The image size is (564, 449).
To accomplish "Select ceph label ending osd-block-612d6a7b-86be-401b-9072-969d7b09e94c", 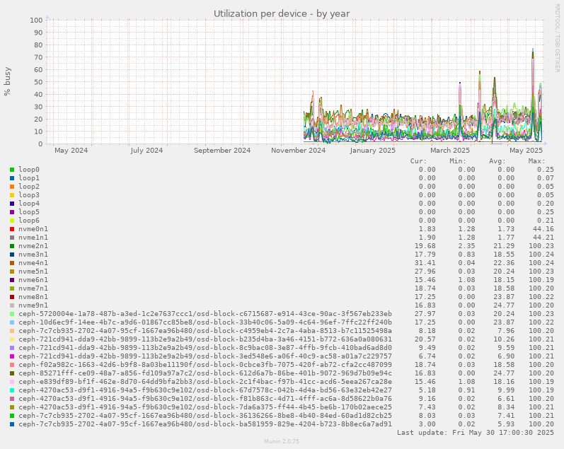I will [205, 373].
